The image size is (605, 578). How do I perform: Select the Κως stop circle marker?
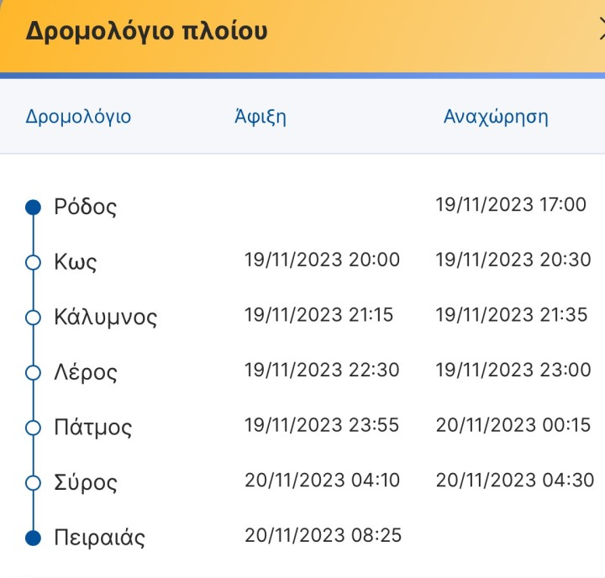[34, 262]
